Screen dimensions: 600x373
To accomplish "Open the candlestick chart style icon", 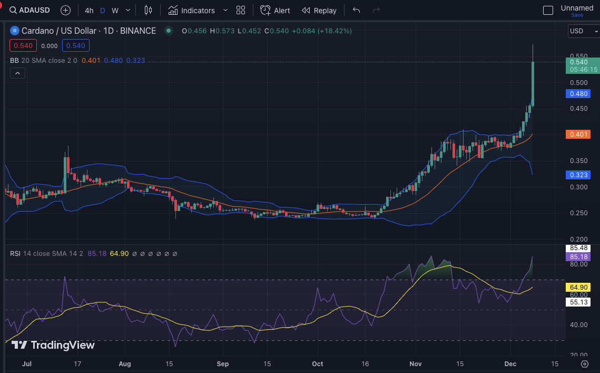I will (x=148, y=10).
